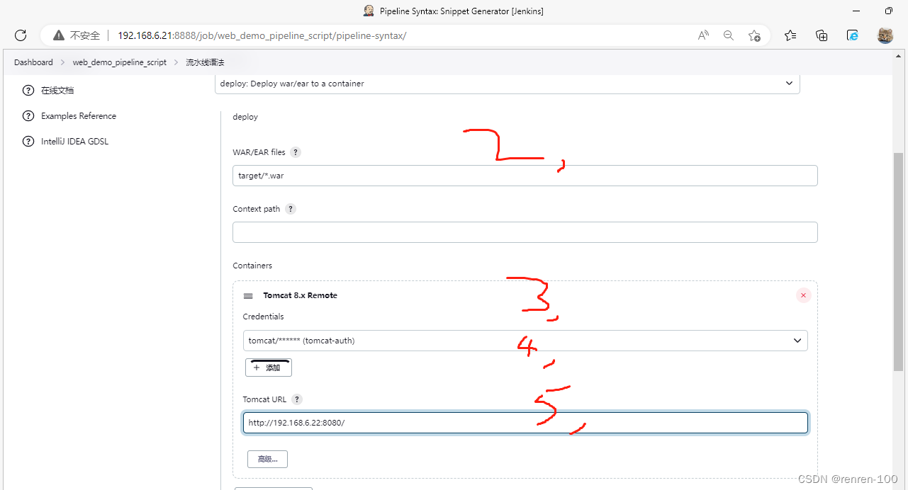This screenshot has width=908, height=490.
Task: Click the Containers label
Action: click(252, 266)
